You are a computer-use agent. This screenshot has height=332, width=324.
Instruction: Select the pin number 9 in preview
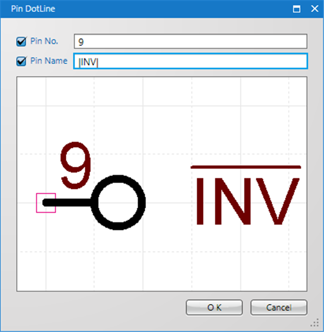tap(76, 165)
